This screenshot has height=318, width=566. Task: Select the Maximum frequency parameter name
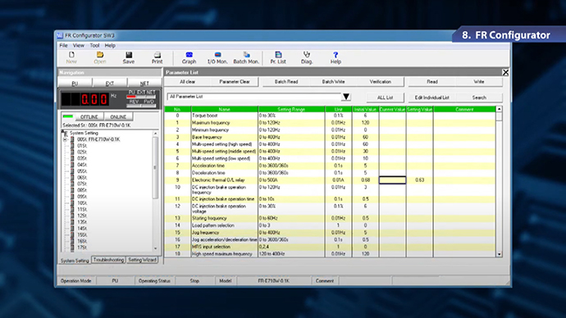coord(211,123)
